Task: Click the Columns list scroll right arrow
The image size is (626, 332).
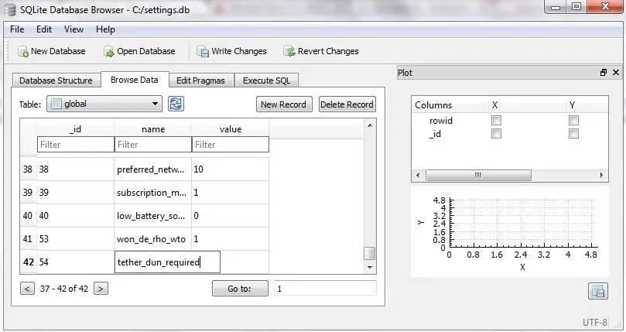Action: [602, 175]
